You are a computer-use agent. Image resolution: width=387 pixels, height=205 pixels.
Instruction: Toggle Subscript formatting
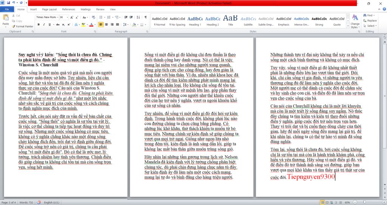tap(63, 24)
